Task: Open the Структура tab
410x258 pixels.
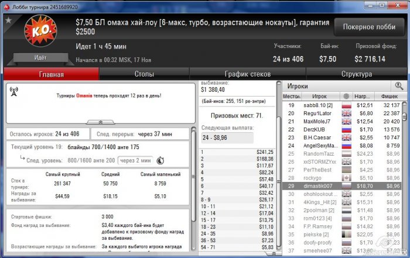Action: [356, 74]
